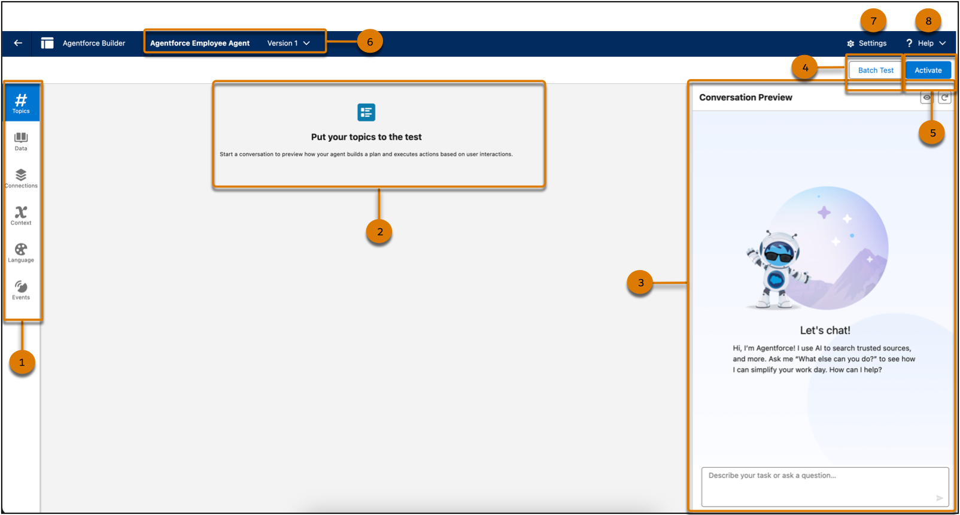The height and width of the screenshot is (515, 960).
Task: Refresh the Conversation Preview
Action: click(x=944, y=98)
